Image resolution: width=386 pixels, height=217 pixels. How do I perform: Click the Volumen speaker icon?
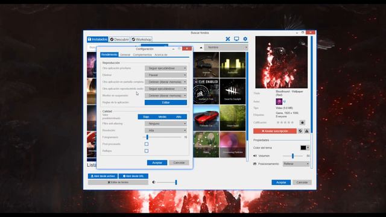coord(255,156)
